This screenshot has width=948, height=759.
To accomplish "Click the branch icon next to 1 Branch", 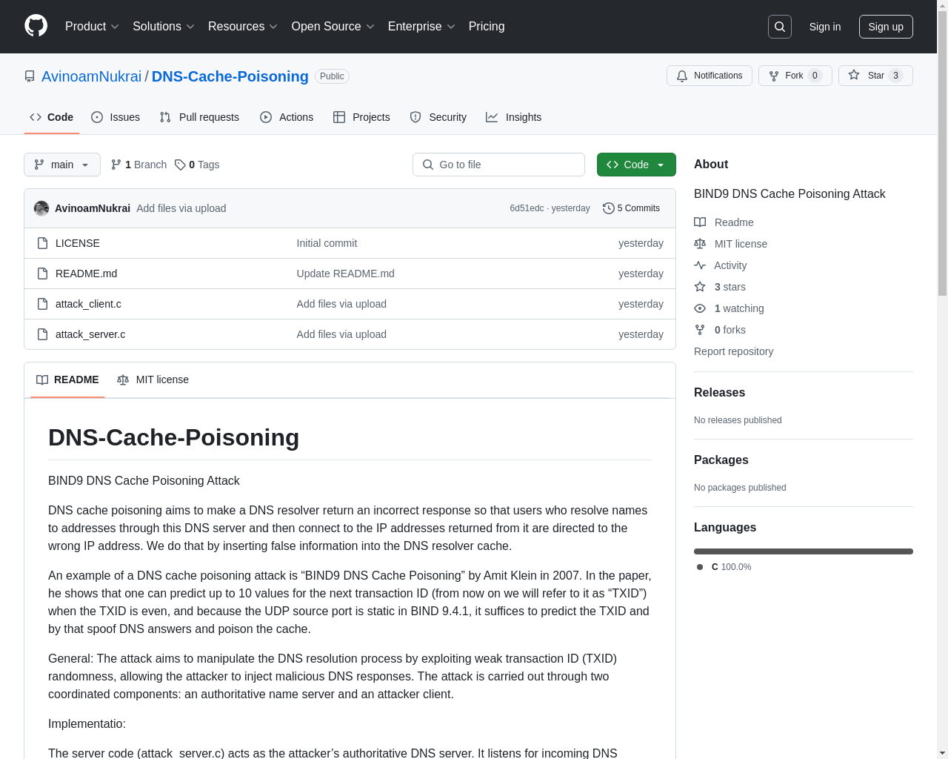I will (x=116, y=165).
